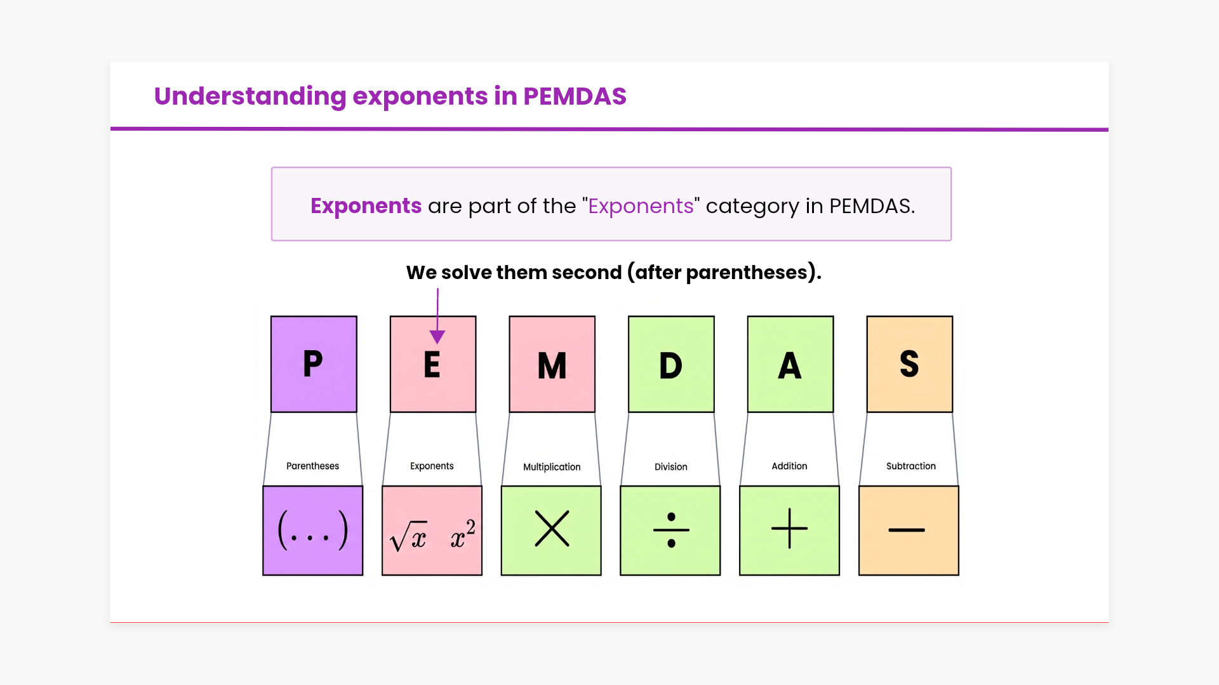Select the multiplication cross symbol box
The image size is (1219, 685).
pos(551,530)
